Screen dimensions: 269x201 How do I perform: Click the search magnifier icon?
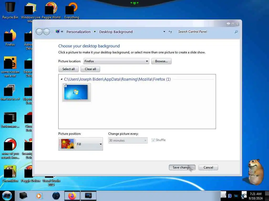236,32
